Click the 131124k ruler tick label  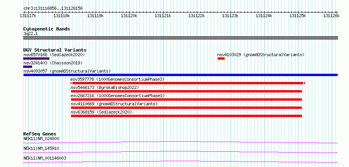(264, 16)
